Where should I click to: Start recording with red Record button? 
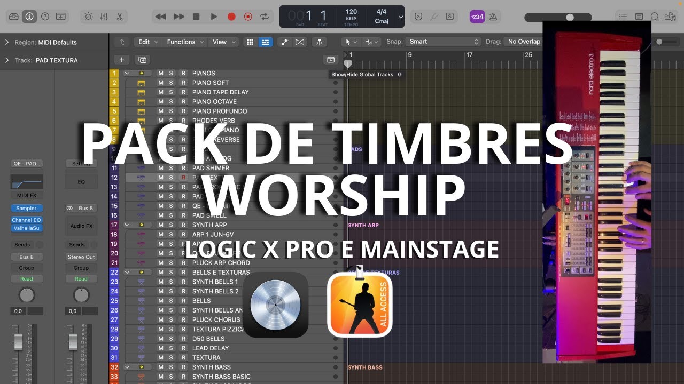(231, 17)
